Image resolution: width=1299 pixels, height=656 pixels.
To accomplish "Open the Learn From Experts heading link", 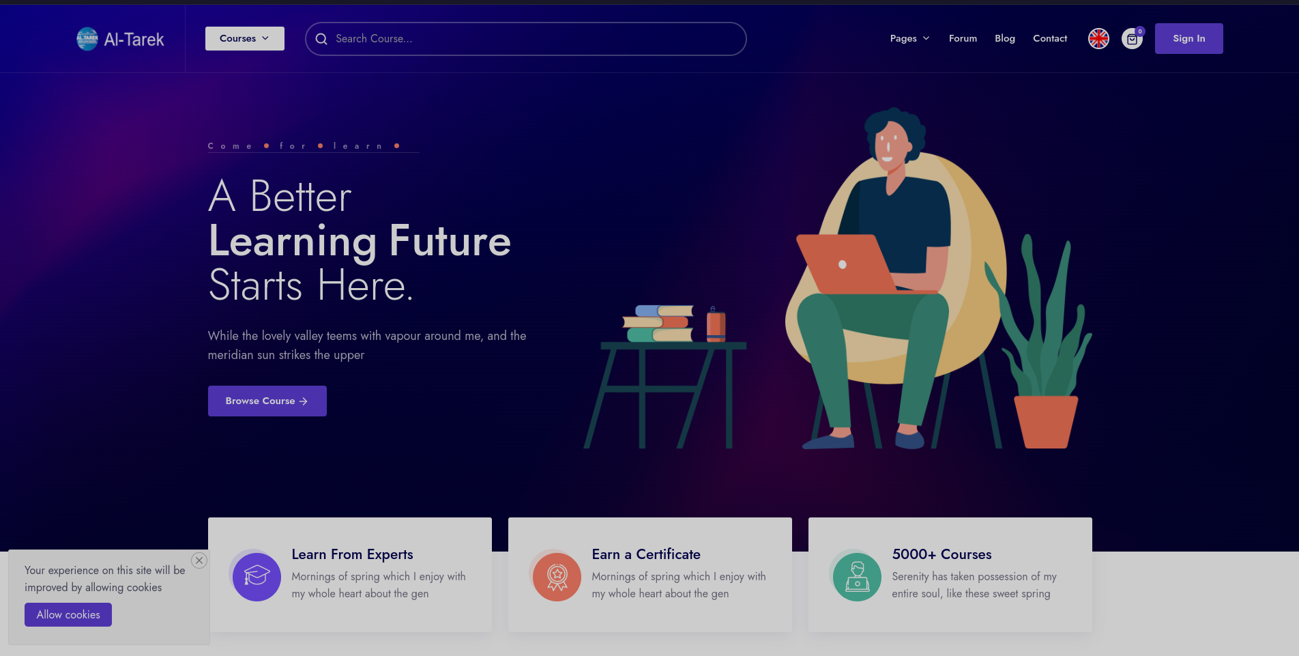I will pos(352,554).
